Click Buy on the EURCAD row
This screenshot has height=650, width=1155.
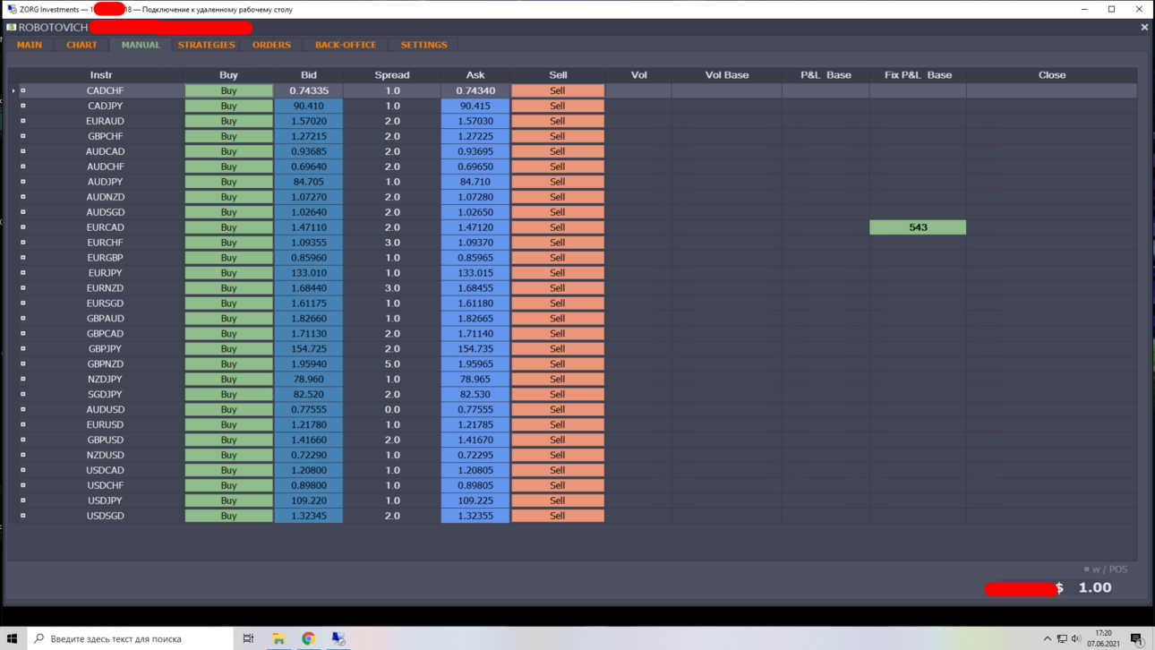click(228, 227)
